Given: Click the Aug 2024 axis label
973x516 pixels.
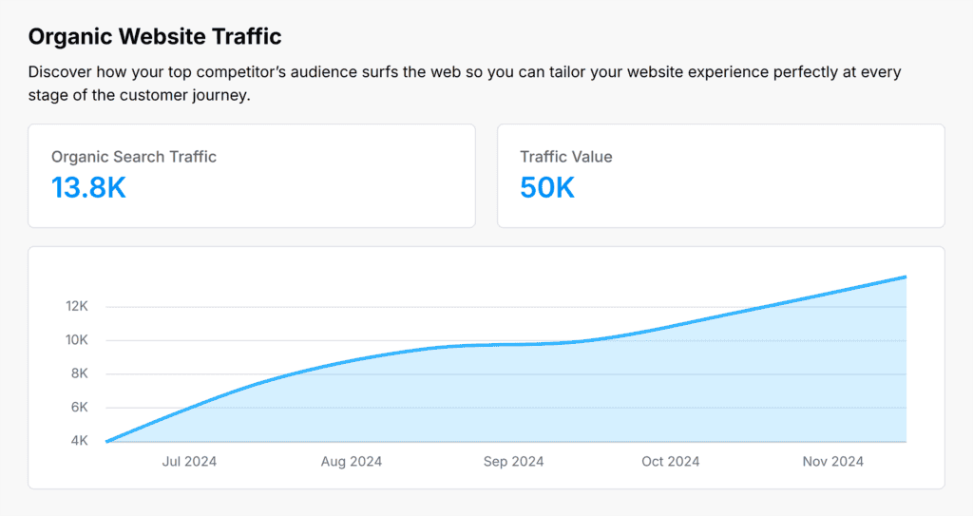Looking at the screenshot, I should tap(352, 462).
